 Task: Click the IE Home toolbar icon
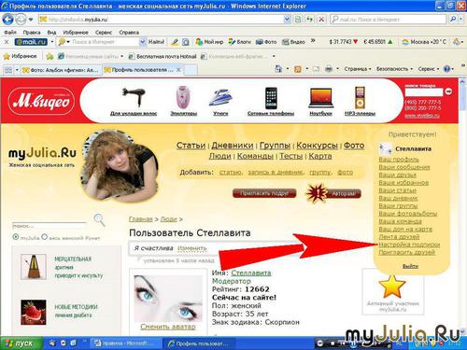(x=278, y=69)
